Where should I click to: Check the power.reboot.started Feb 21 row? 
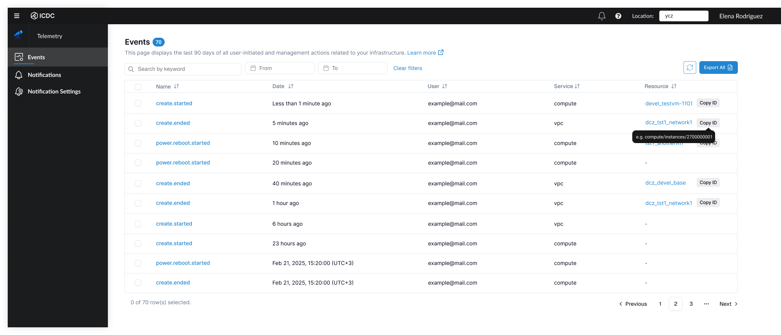(x=138, y=263)
